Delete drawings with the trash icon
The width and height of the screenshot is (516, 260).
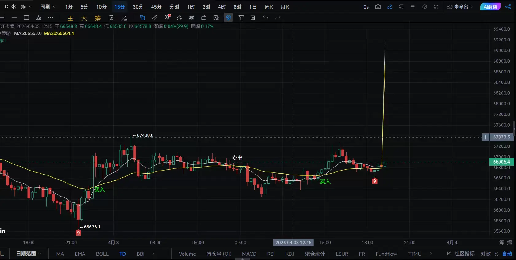253,17
